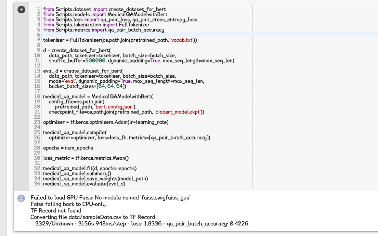Click the medical_qa_model.evaluate(eval_d) line
Image resolution: width=378 pixels, height=236 pixels.
click(84, 184)
